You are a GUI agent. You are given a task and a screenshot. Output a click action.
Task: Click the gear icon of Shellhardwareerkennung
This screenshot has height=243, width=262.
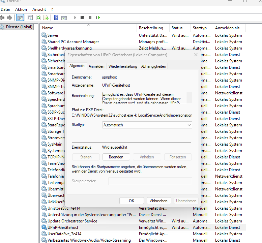pyautogui.click(x=44, y=48)
